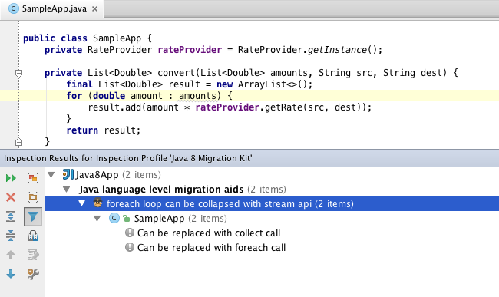499x297 pixels.
Task: Toggle the filter resolved items funnel button
Action: pos(33,216)
